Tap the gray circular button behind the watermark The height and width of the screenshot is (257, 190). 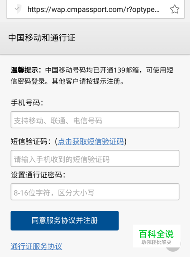click(173, 245)
